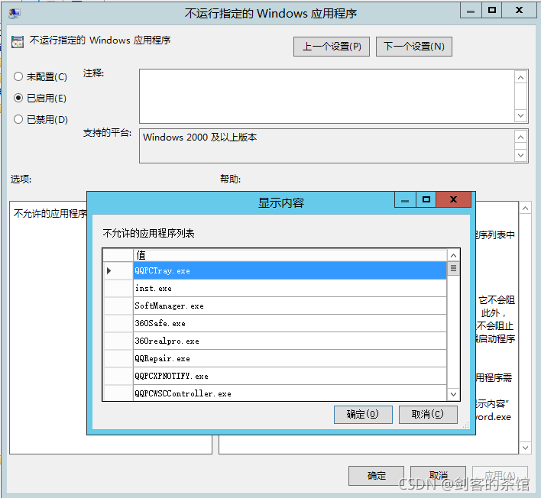Click the policy setting icon beside heading
Image resolution: width=541 pixels, height=498 pixels.
tap(18, 42)
